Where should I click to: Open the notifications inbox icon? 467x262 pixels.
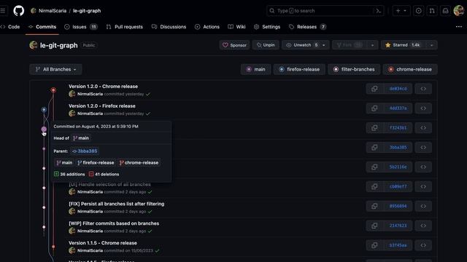(445, 11)
